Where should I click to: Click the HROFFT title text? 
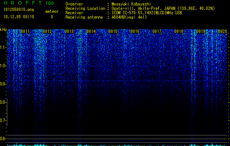point(23,3)
